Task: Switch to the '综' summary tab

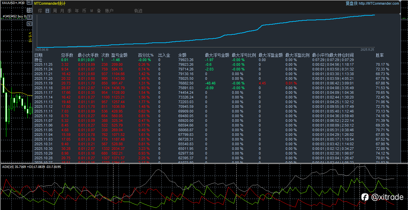Action: pos(40,11)
